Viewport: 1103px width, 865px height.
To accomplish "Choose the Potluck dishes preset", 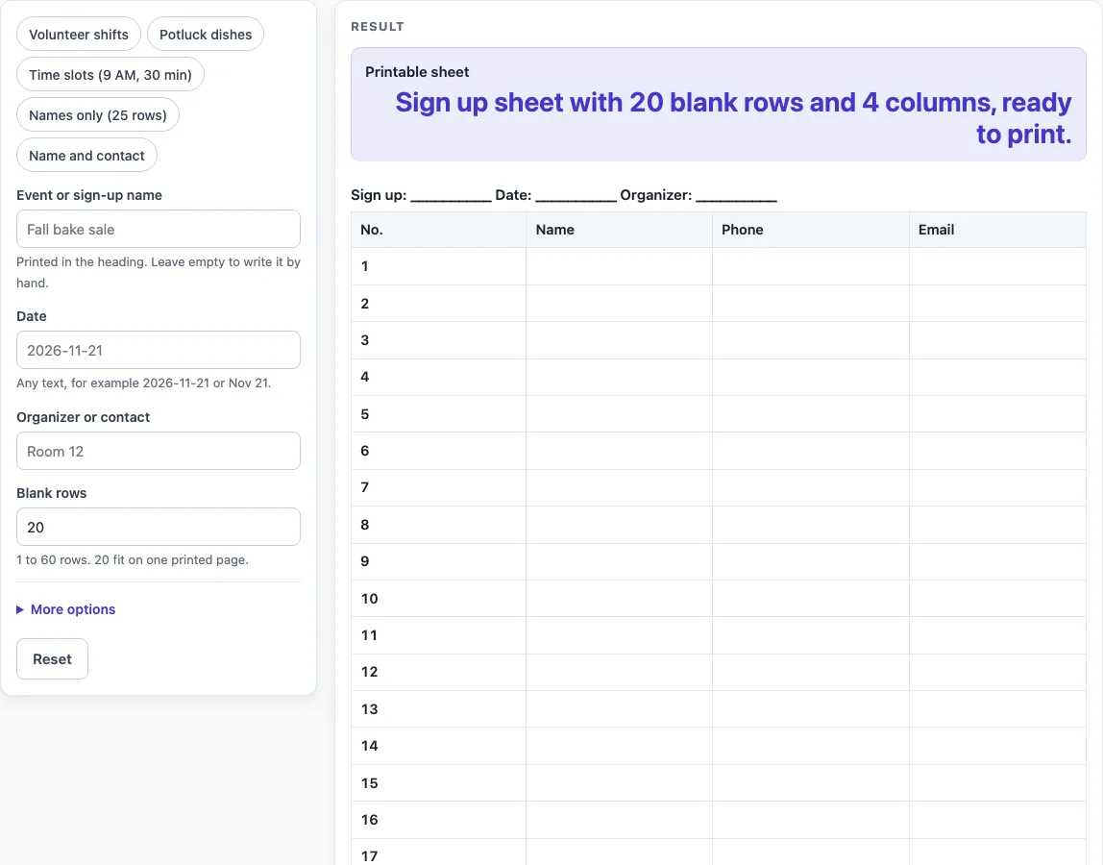I will pos(206,35).
